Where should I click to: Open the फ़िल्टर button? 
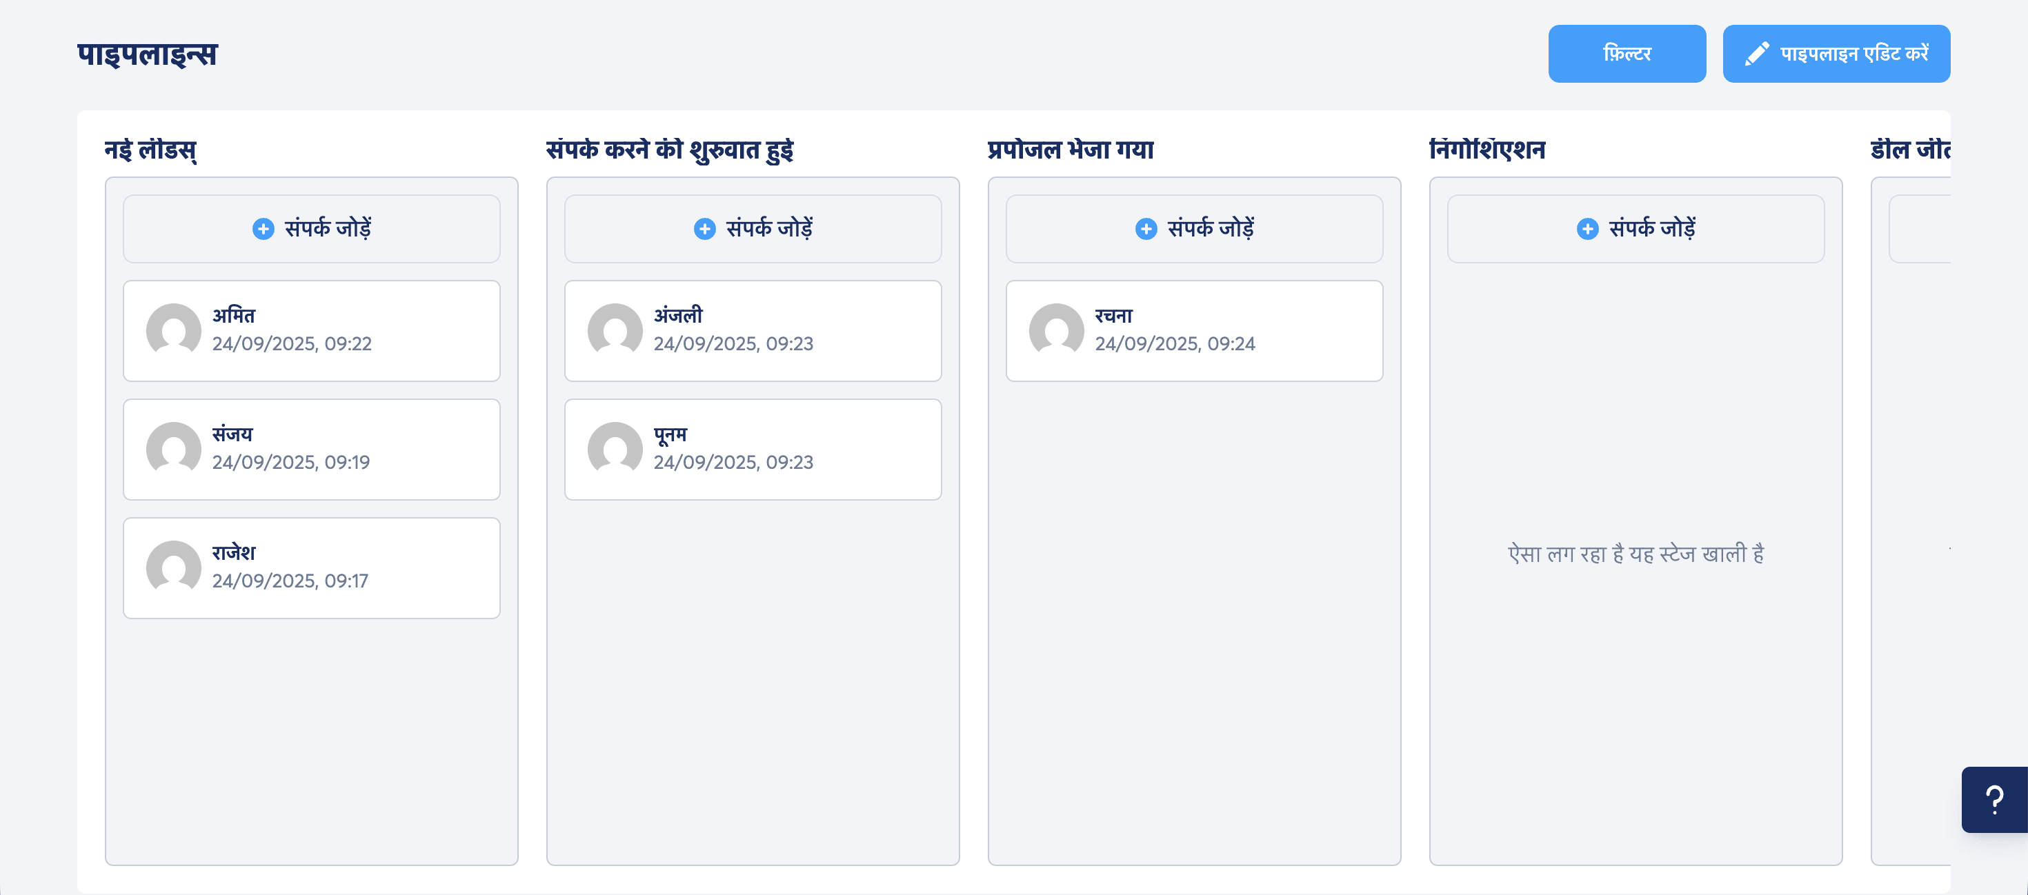pyautogui.click(x=1626, y=54)
